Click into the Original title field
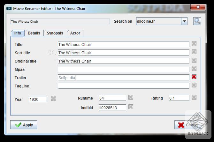 [124, 61]
